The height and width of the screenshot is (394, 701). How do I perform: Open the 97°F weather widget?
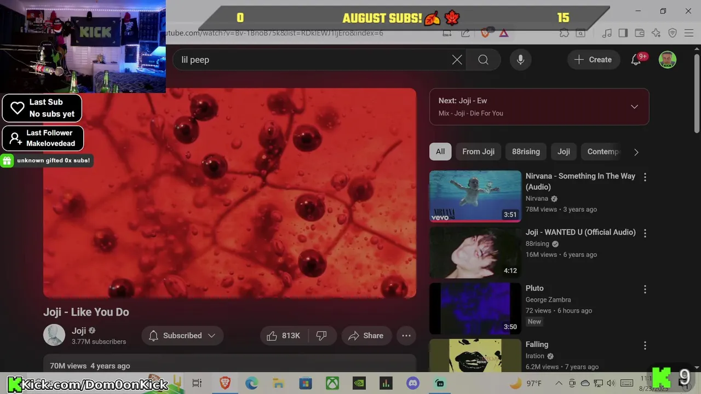pyautogui.click(x=526, y=383)
